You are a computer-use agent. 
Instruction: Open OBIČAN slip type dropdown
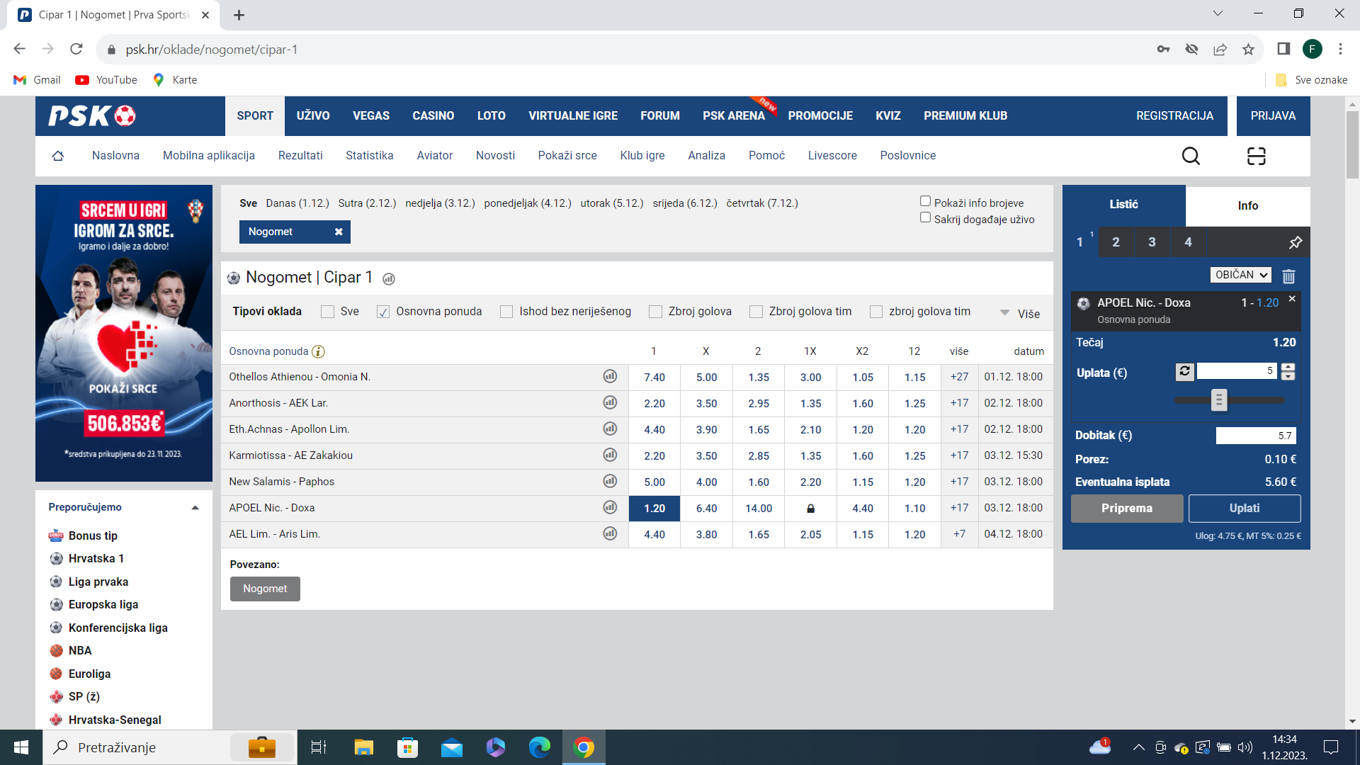point(1240,275)
